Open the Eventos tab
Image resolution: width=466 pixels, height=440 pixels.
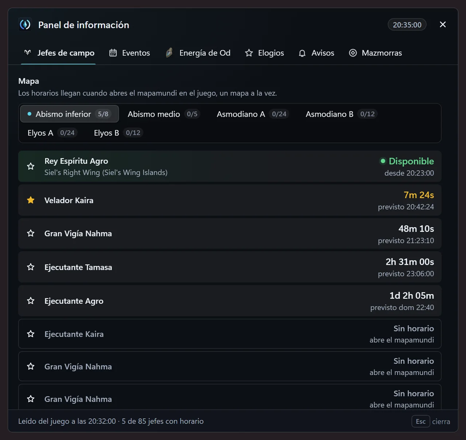[x=130, y=53]
